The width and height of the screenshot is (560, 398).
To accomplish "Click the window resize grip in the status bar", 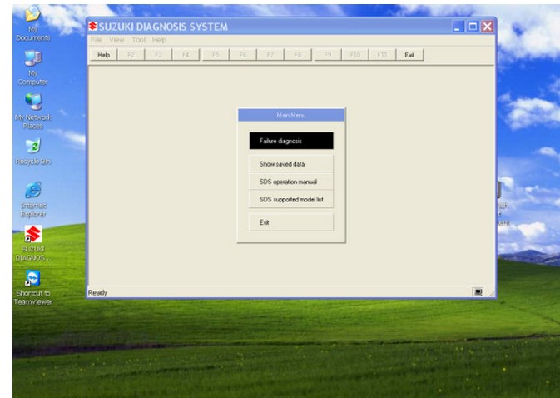I will tap(492, 293).
